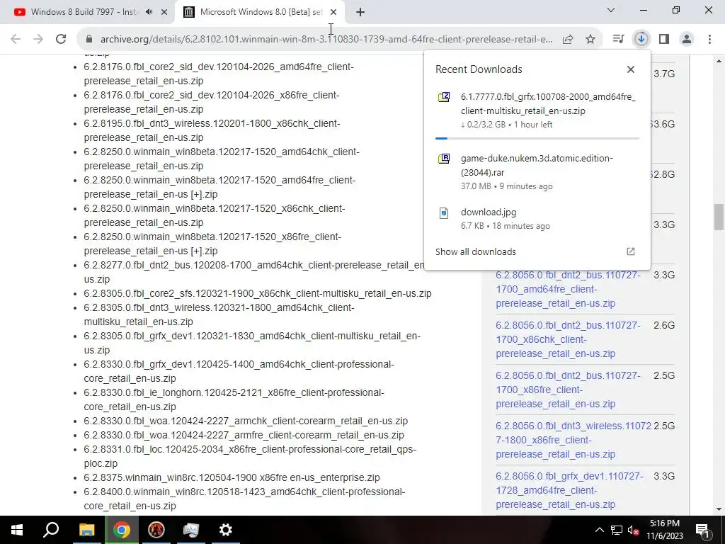This screenshot has width=725, height=544.
Task: Close the Recent Downloads popup
Action: [x=631, y=69]
